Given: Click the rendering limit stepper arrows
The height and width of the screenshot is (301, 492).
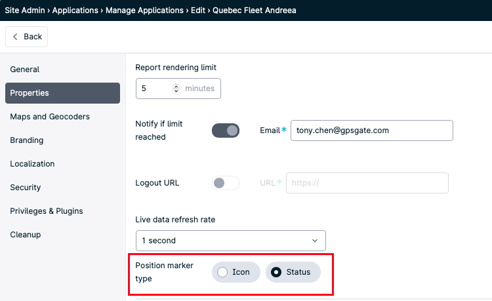Looking at the screenshot, I should point(176,89).
